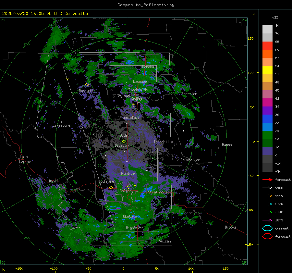Click the Sundre label
Viewport: 292px width, 273px height.
click(x=98, y=135)
